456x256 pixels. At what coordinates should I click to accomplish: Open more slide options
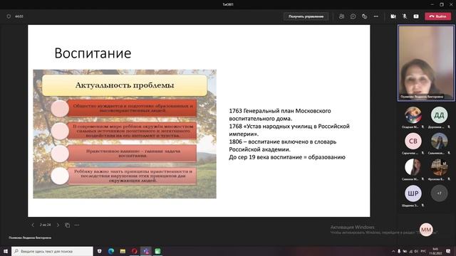(x=77, y=225)
